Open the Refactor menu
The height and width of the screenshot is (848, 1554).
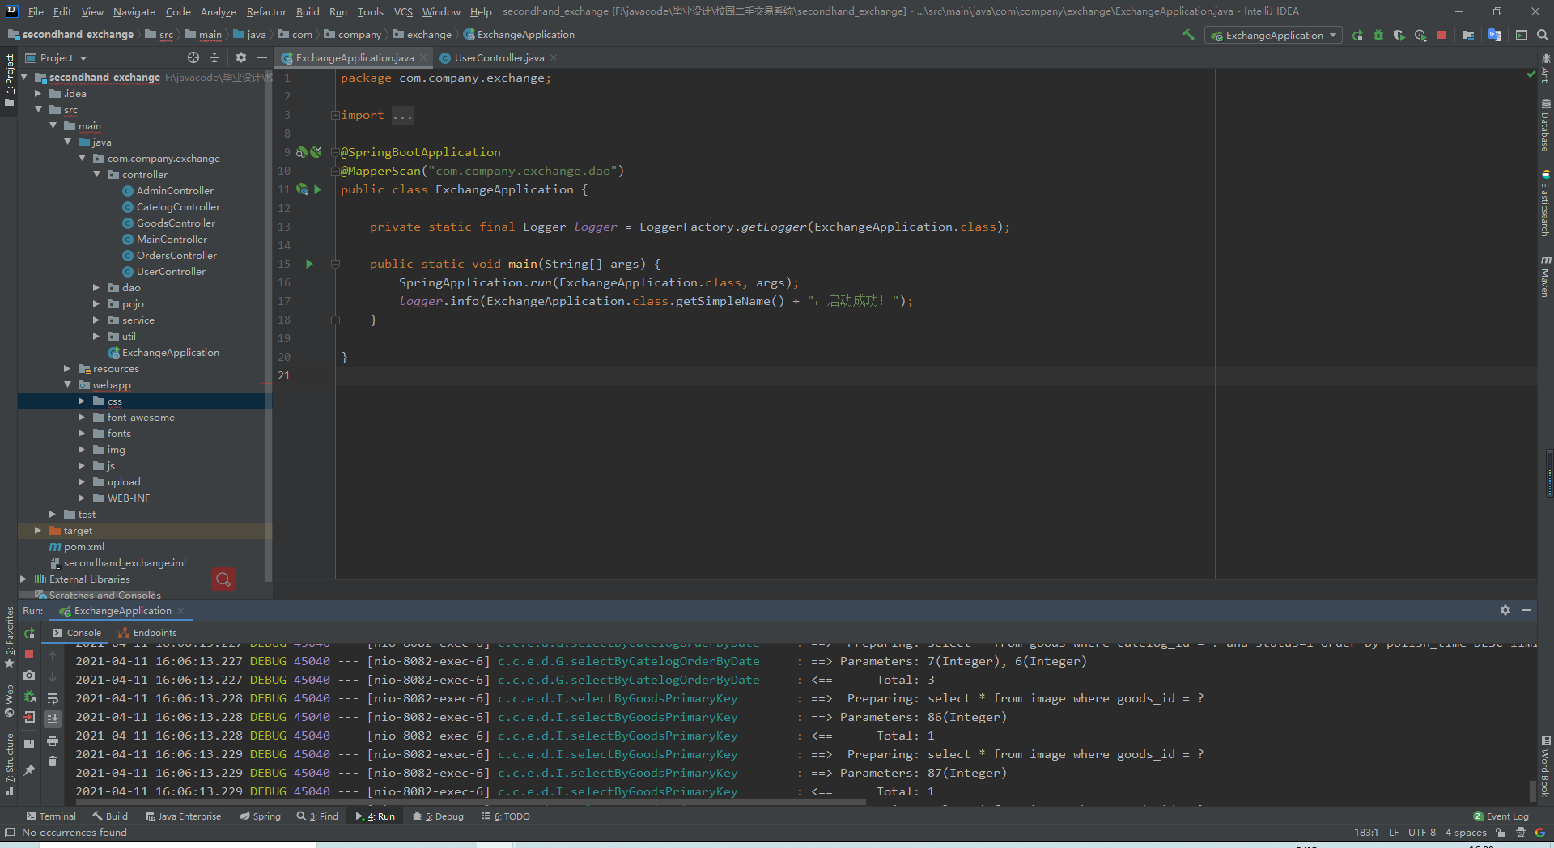point(266,11)
